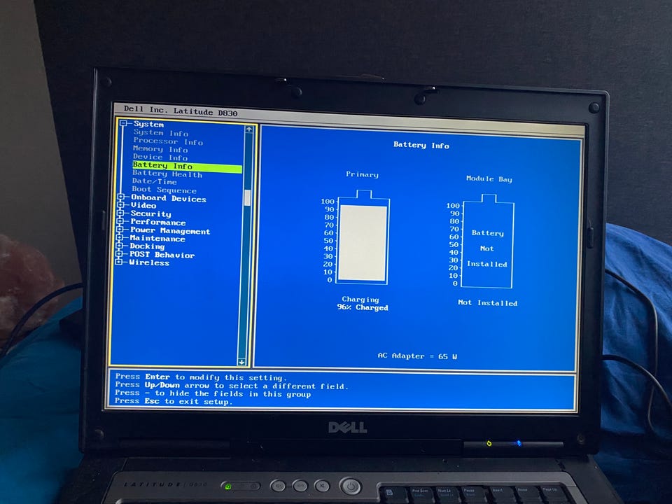
Task: Select Processor Info entry
Action: click(168, 141)
